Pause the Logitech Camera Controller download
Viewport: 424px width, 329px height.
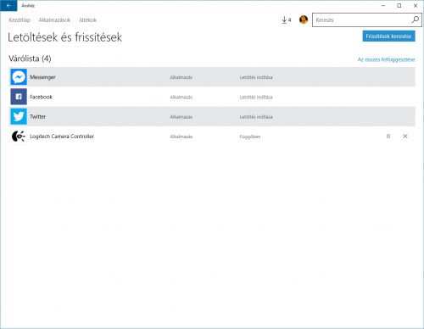[x=388, y=137]
